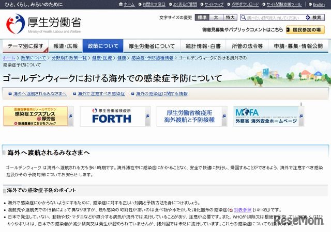Click external-link icon beside MOFA banner
The height and width of the screenshot is (232, 331).
pyautogui.click(x=301, y=116)
